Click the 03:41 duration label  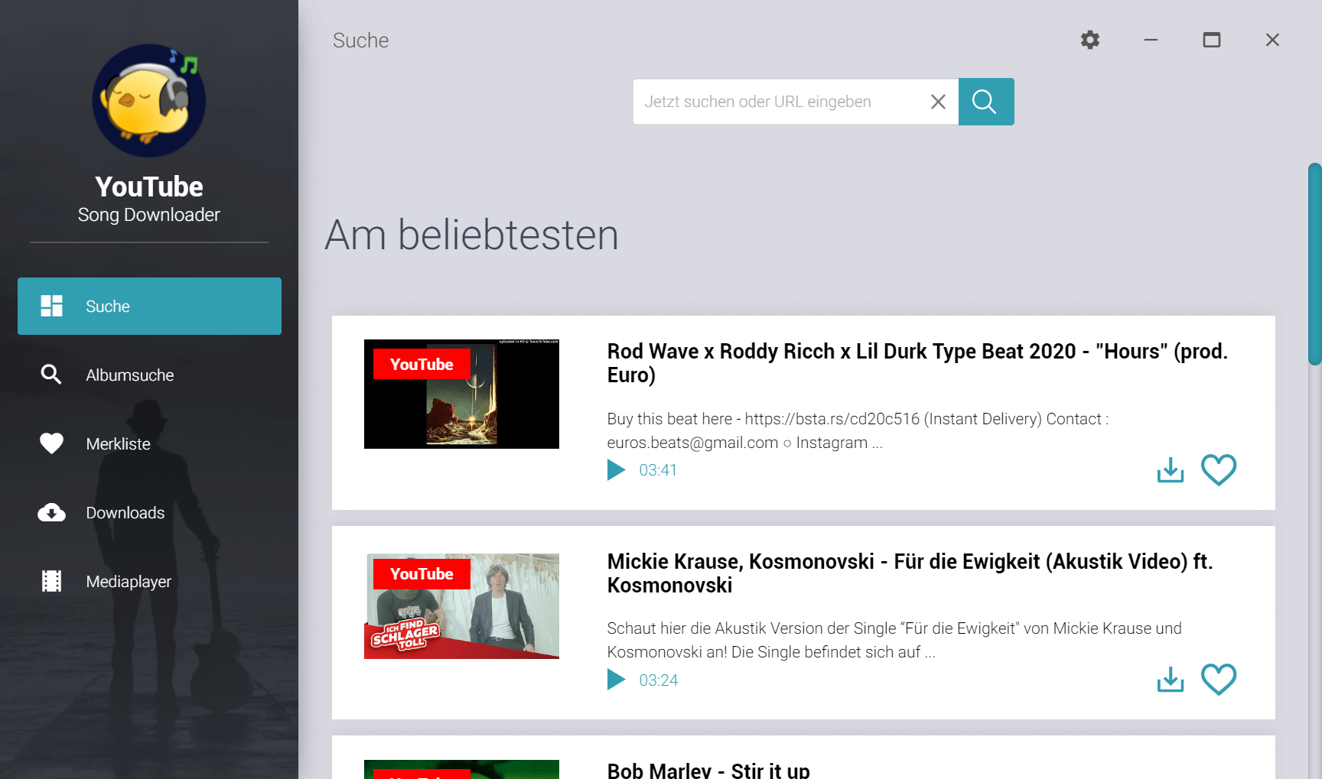tap(658, 470)
